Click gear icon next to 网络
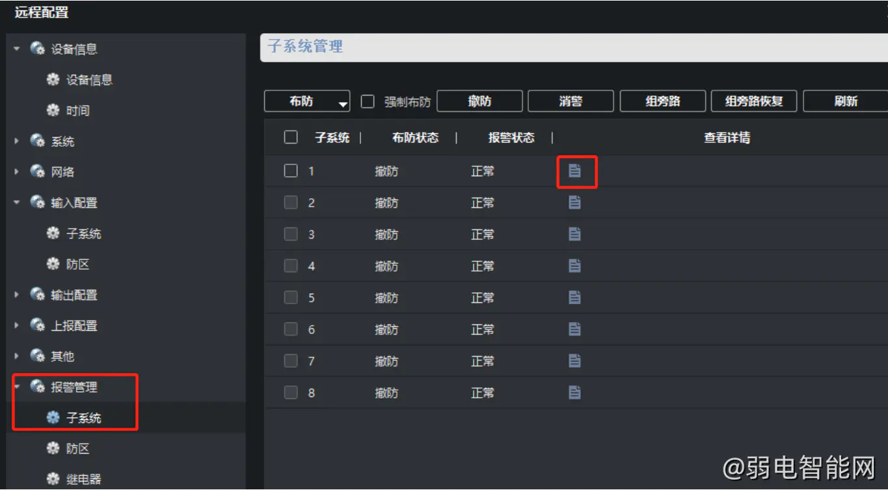888x490 pixels. pos(38,172)
